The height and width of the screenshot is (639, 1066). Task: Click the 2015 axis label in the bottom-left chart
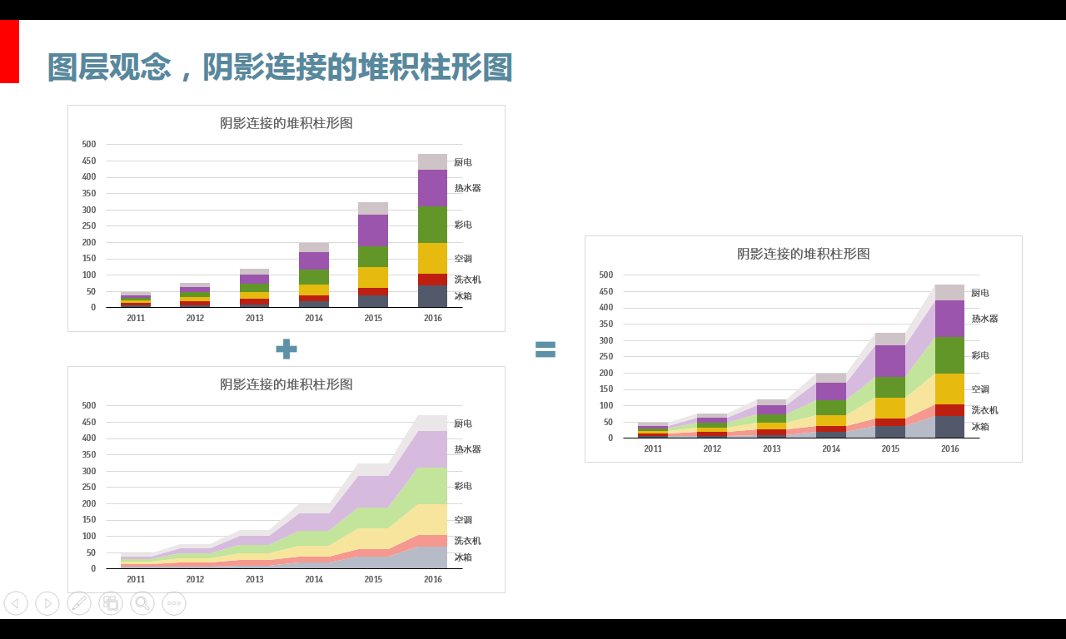pyautogui.click(x=373, y=579)
